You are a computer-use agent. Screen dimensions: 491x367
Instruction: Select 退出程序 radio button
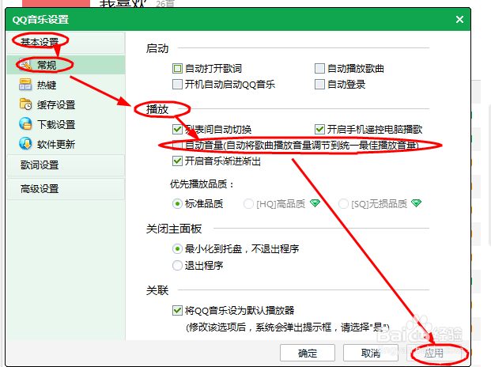point(177,265)
